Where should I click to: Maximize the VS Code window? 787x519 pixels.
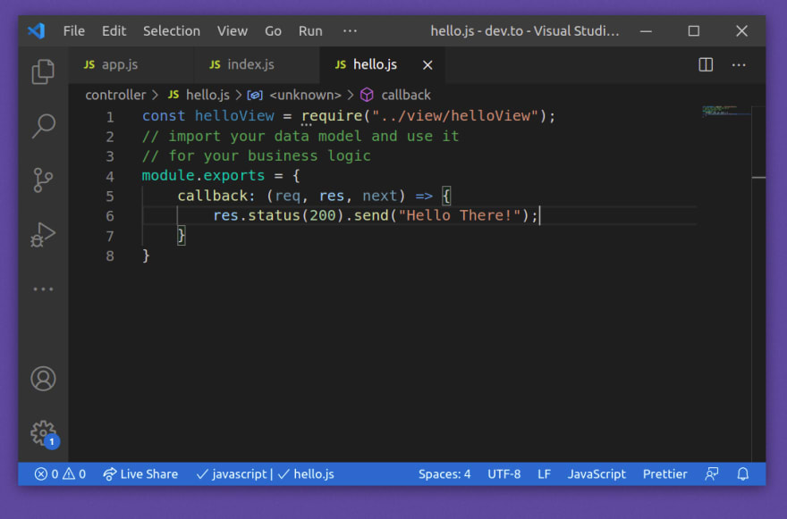694,31
